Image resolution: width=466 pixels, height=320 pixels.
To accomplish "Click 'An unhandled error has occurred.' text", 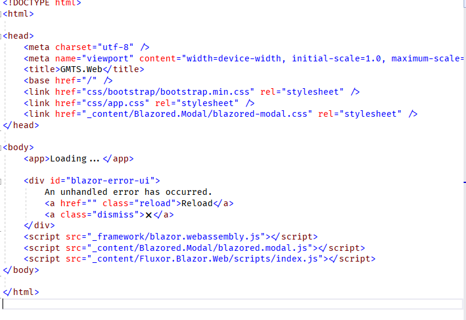I will [x=128, y=192].
